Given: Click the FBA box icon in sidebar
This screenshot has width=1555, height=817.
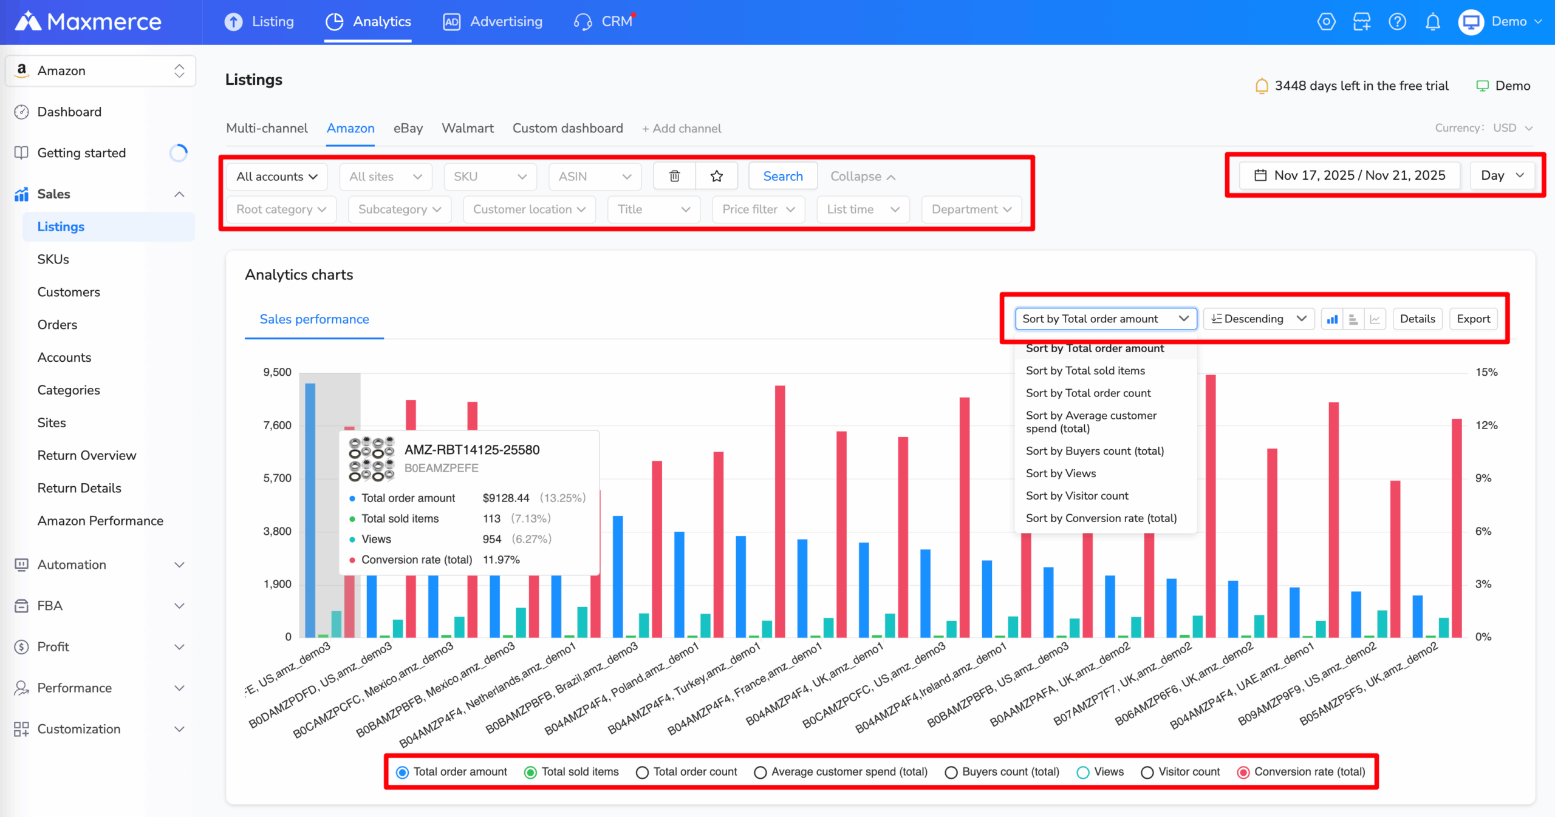Looking at the screenshot, I should tap(21, 606).
